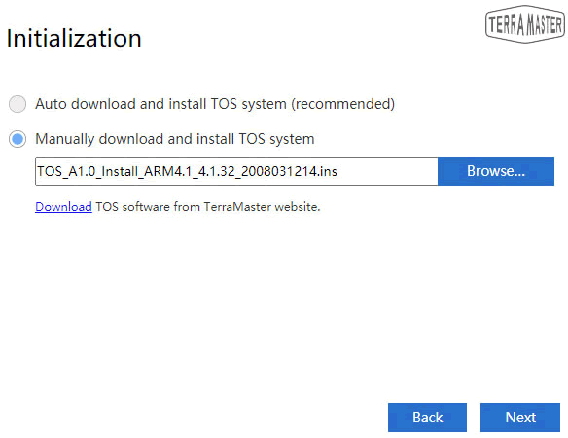Click into the TOS install file path field
Viewport: 568px width, 438px height.
(236, 171)
